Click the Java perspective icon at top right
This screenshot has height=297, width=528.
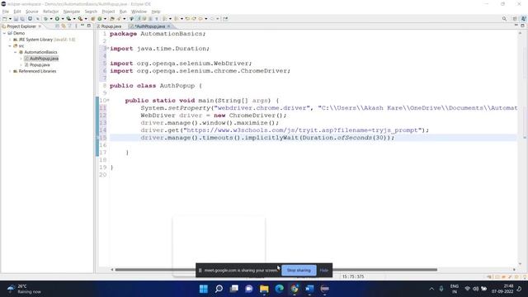click(523, 19)
